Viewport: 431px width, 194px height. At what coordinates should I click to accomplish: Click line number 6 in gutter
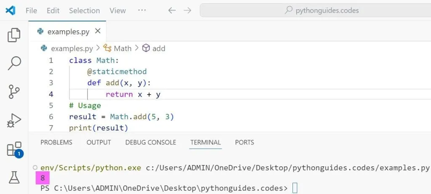(51, 117)
